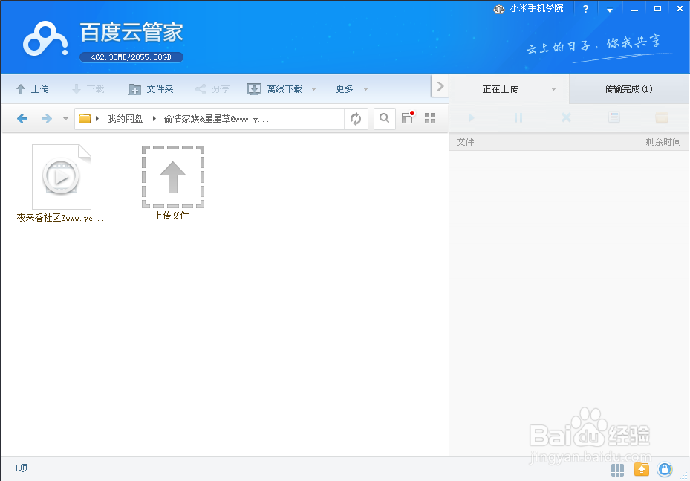The width and height of the screenshot is (690, 481).
Task: Select the 夜来香社区 video file thumbnail
Action: click(x=61, y=177)
